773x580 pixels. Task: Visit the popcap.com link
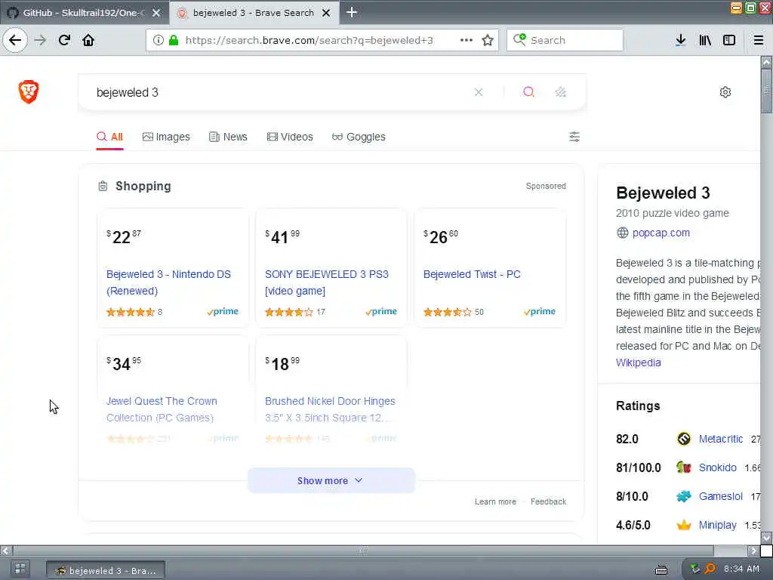click(x=661, y=233)
